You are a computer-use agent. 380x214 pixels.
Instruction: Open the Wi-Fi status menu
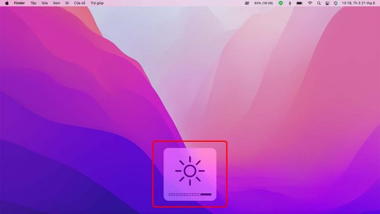click(310, 3)
